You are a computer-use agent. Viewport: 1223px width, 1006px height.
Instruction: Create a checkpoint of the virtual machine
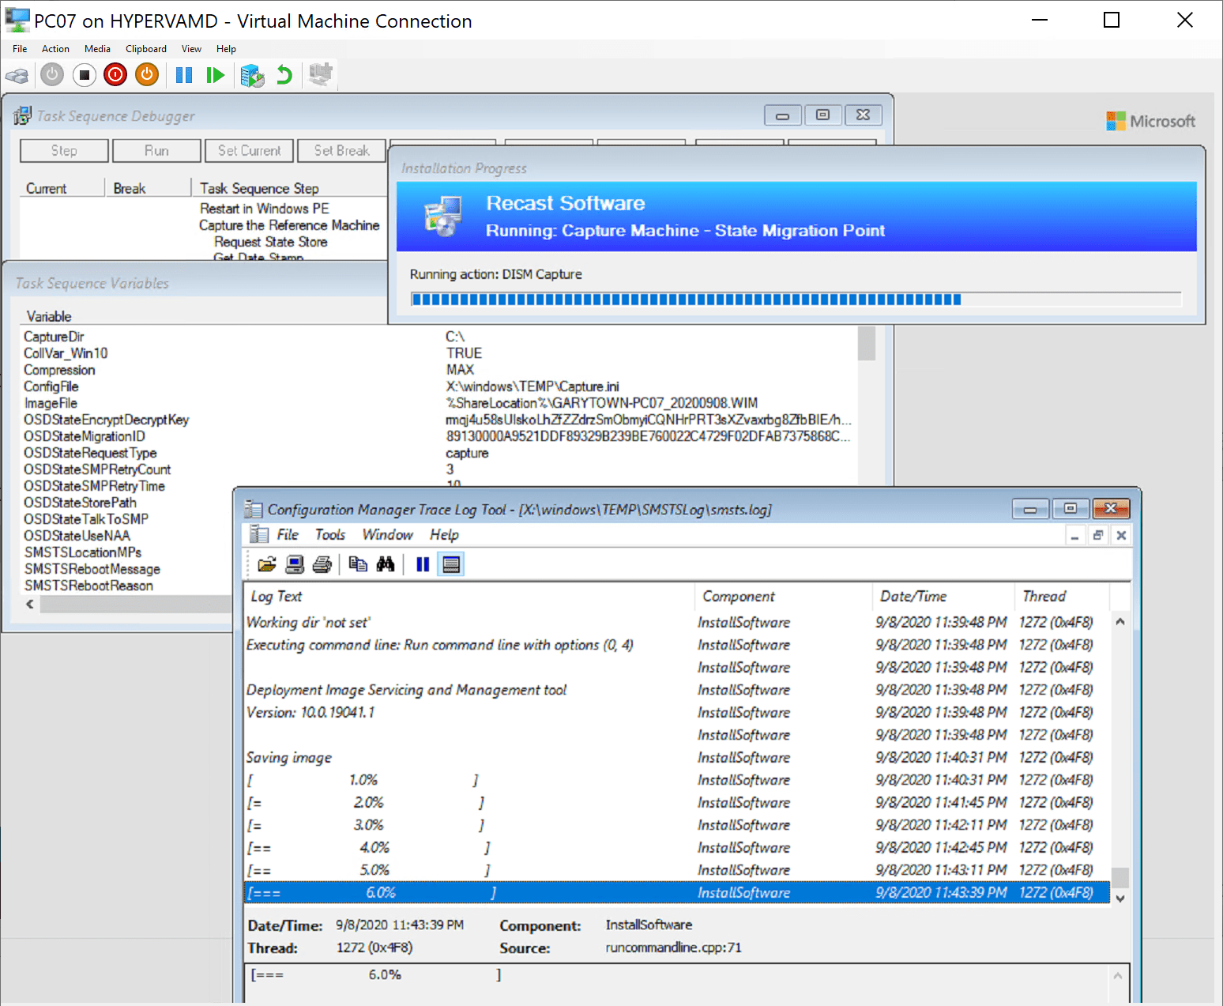point(252,74)
